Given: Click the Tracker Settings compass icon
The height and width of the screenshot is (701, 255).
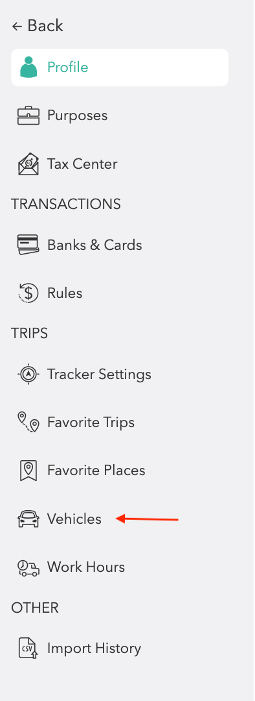Looking at the screenshot, I should 28,375.
